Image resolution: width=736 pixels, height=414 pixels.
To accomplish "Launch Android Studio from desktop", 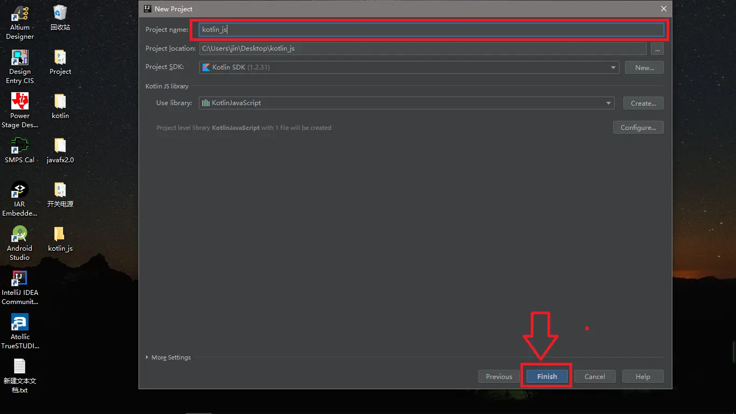I will coord(20,244).
